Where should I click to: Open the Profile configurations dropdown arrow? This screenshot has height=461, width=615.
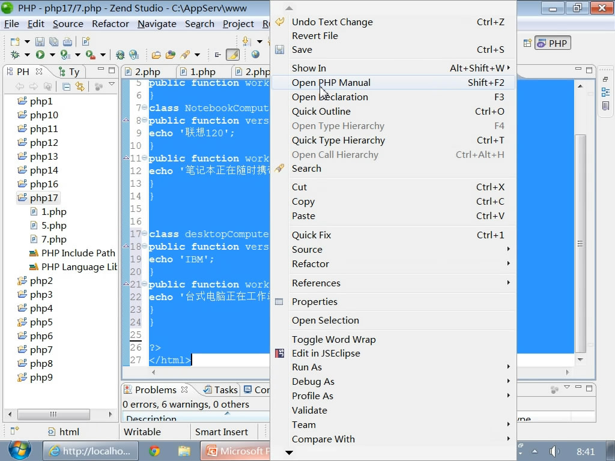point(77,55)
